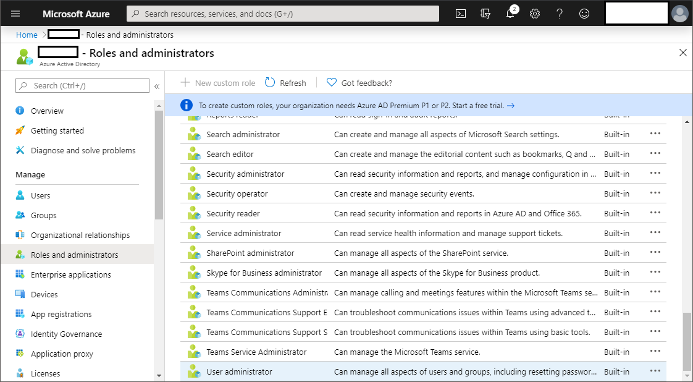The height and width of the screenshot is (382, 693).
Task: Select the User administrator role row
Action: 423,371
